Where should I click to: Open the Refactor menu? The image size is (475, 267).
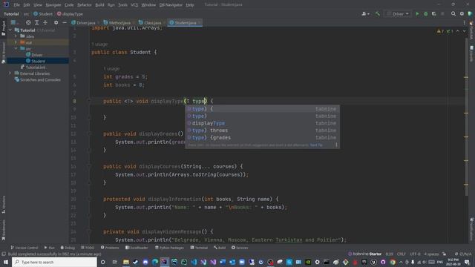coord(84,5)
